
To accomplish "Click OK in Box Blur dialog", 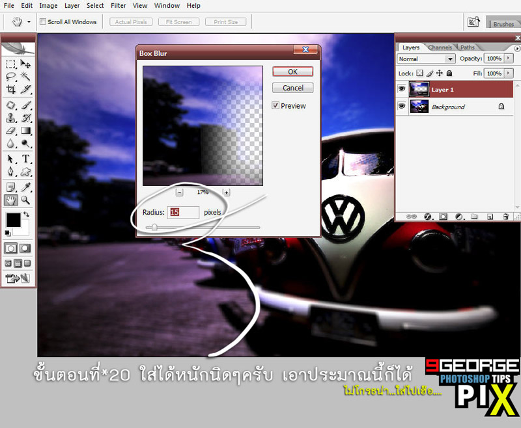I will (292, 72).
